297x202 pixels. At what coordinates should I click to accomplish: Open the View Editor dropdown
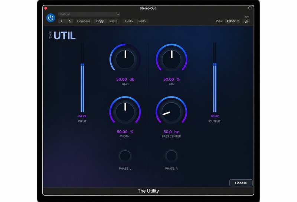coord(233,21)
